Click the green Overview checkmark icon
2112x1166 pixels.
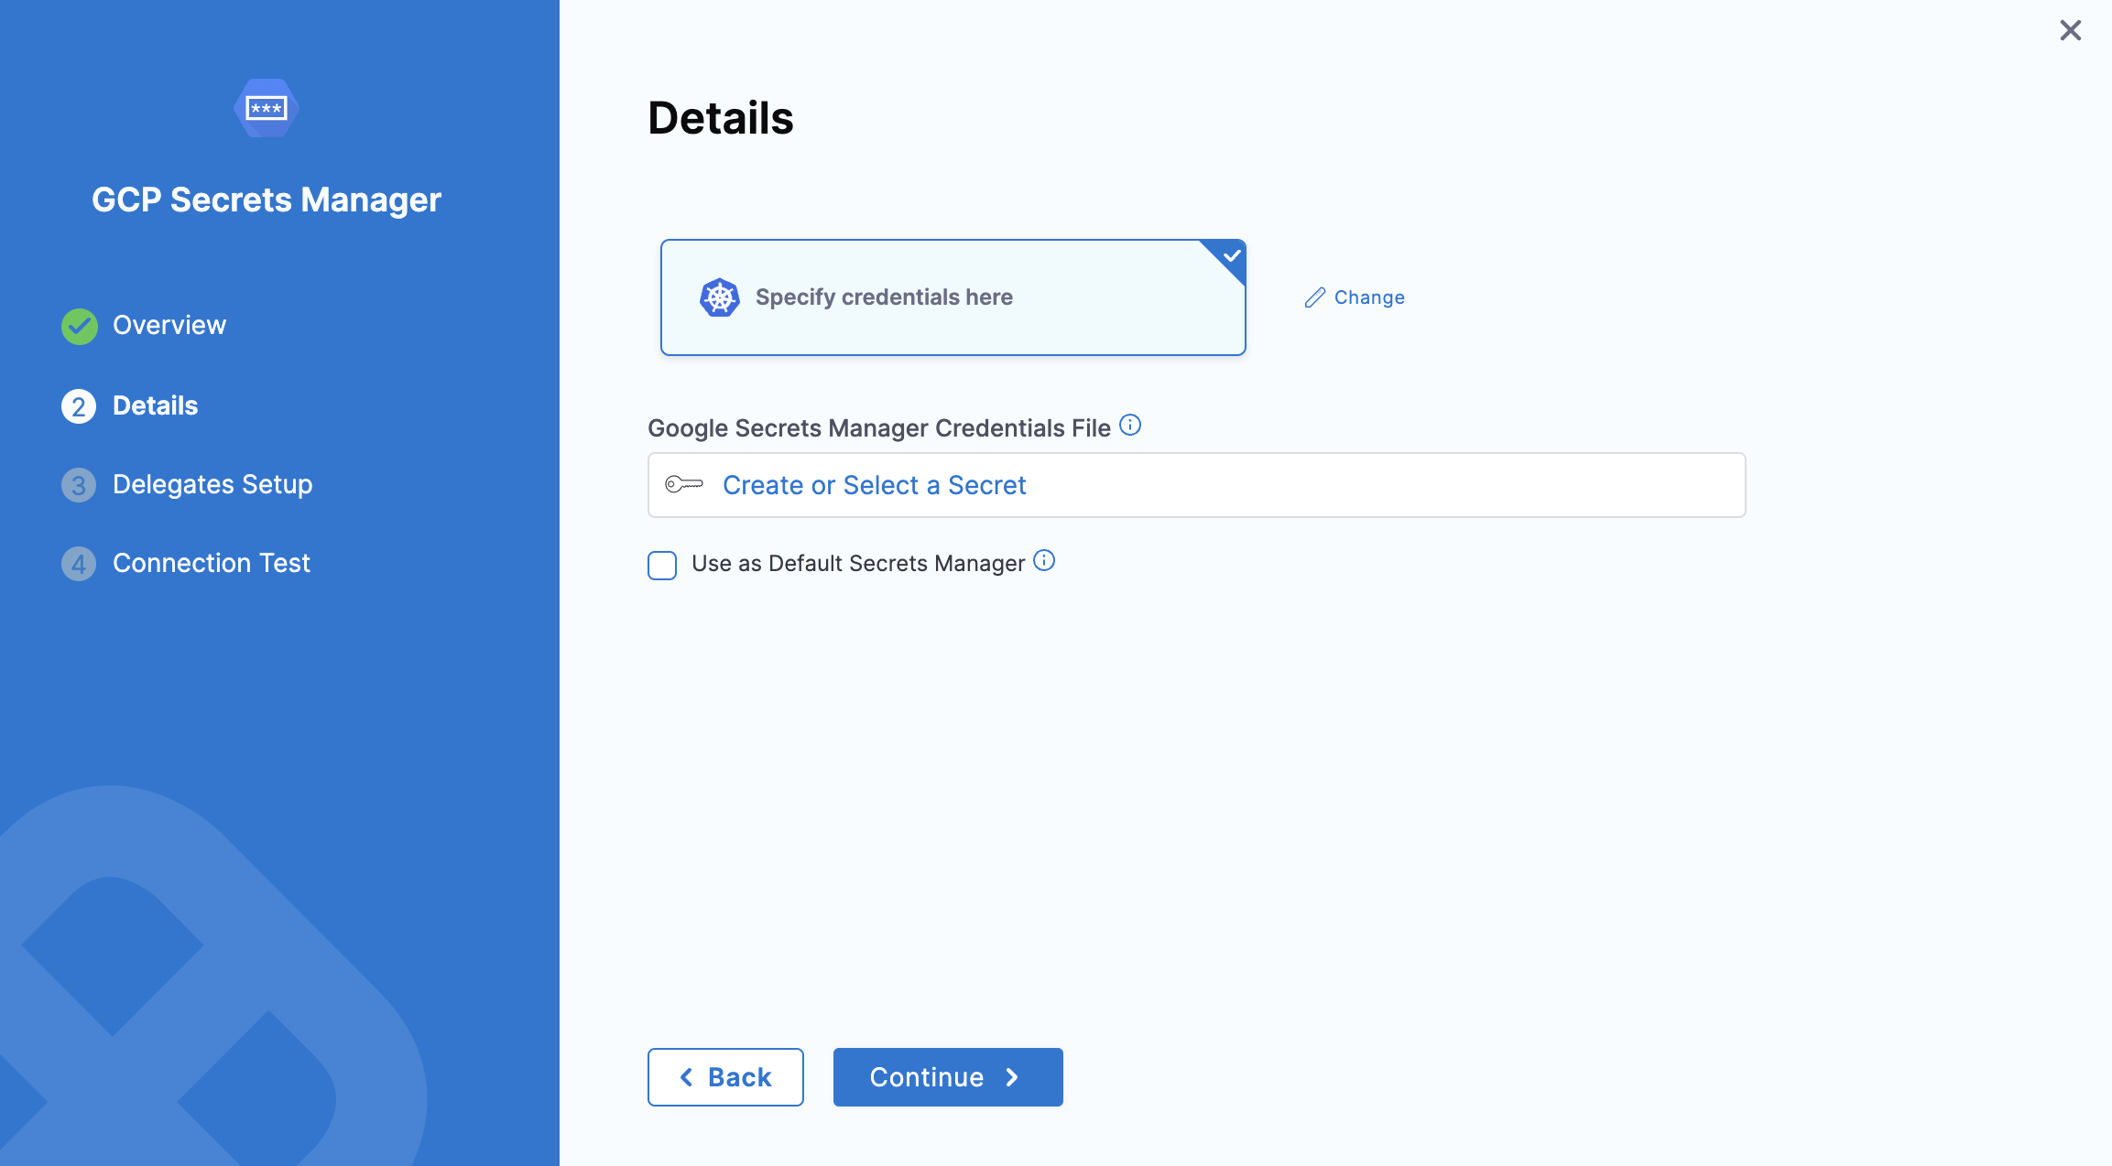click(x=80, y=326)
